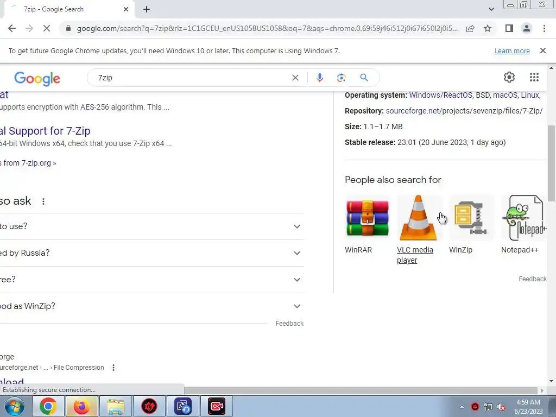Open sourceforge result options dots
Viewport: 556px width, 417px height.
[x=113, y=368]
